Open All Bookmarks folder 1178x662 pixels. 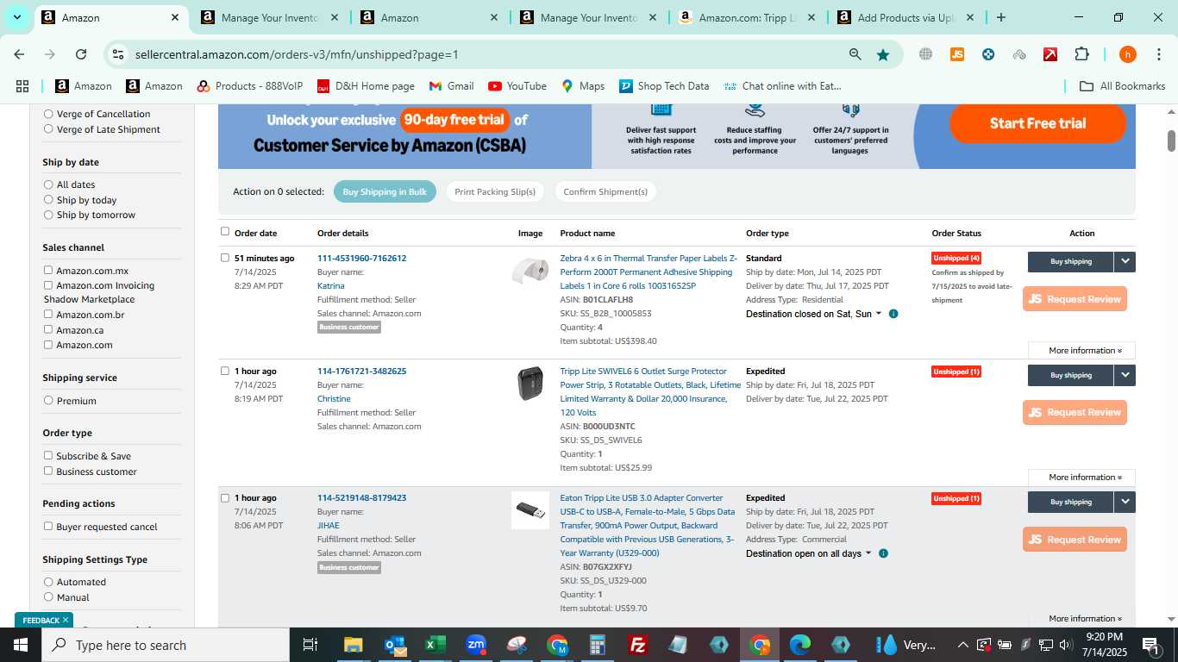point(1123,86)
